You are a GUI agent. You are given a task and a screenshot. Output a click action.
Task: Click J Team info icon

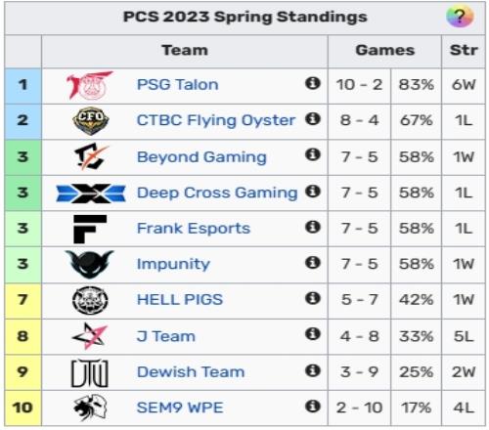313,334
